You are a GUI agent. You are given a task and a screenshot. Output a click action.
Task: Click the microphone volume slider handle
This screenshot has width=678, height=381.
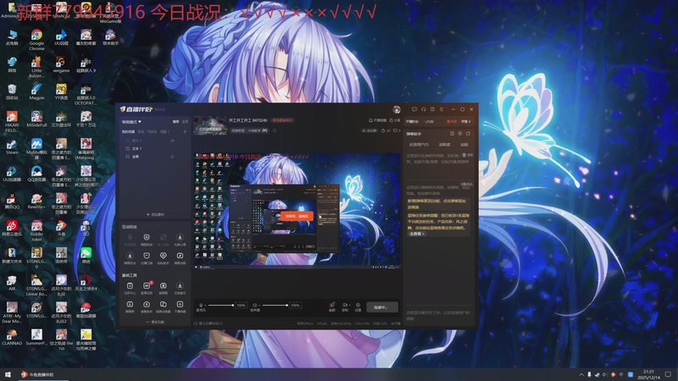tap(232, 306)
